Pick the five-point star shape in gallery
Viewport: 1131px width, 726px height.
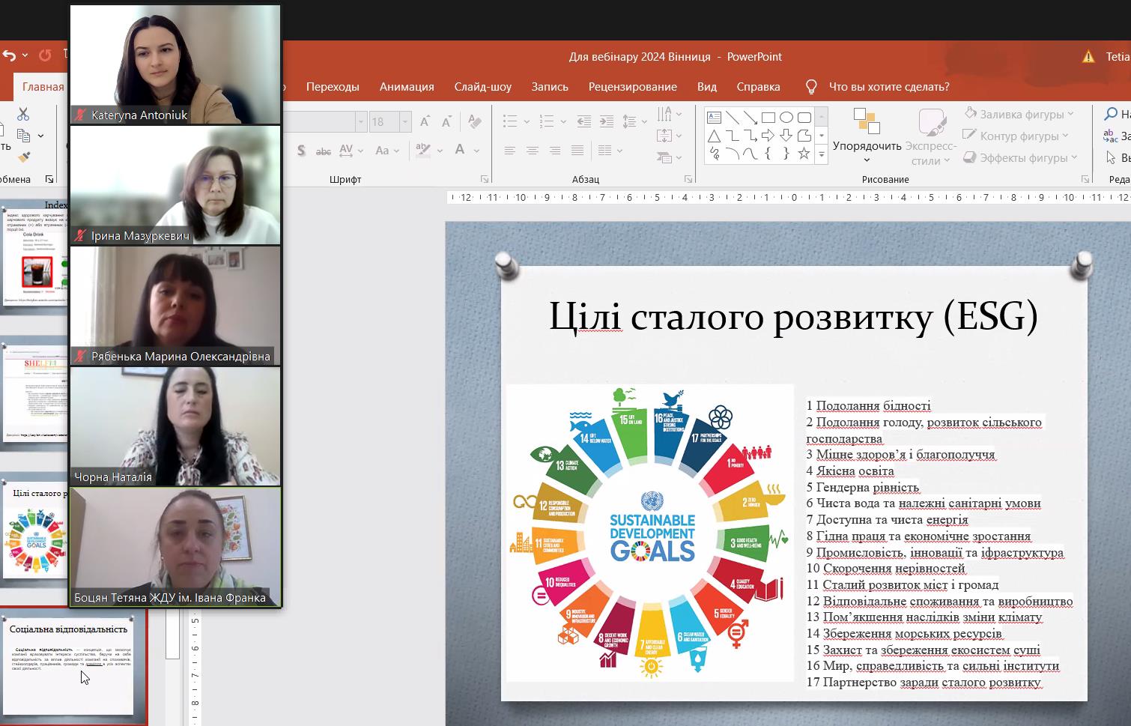click(804, 154)
